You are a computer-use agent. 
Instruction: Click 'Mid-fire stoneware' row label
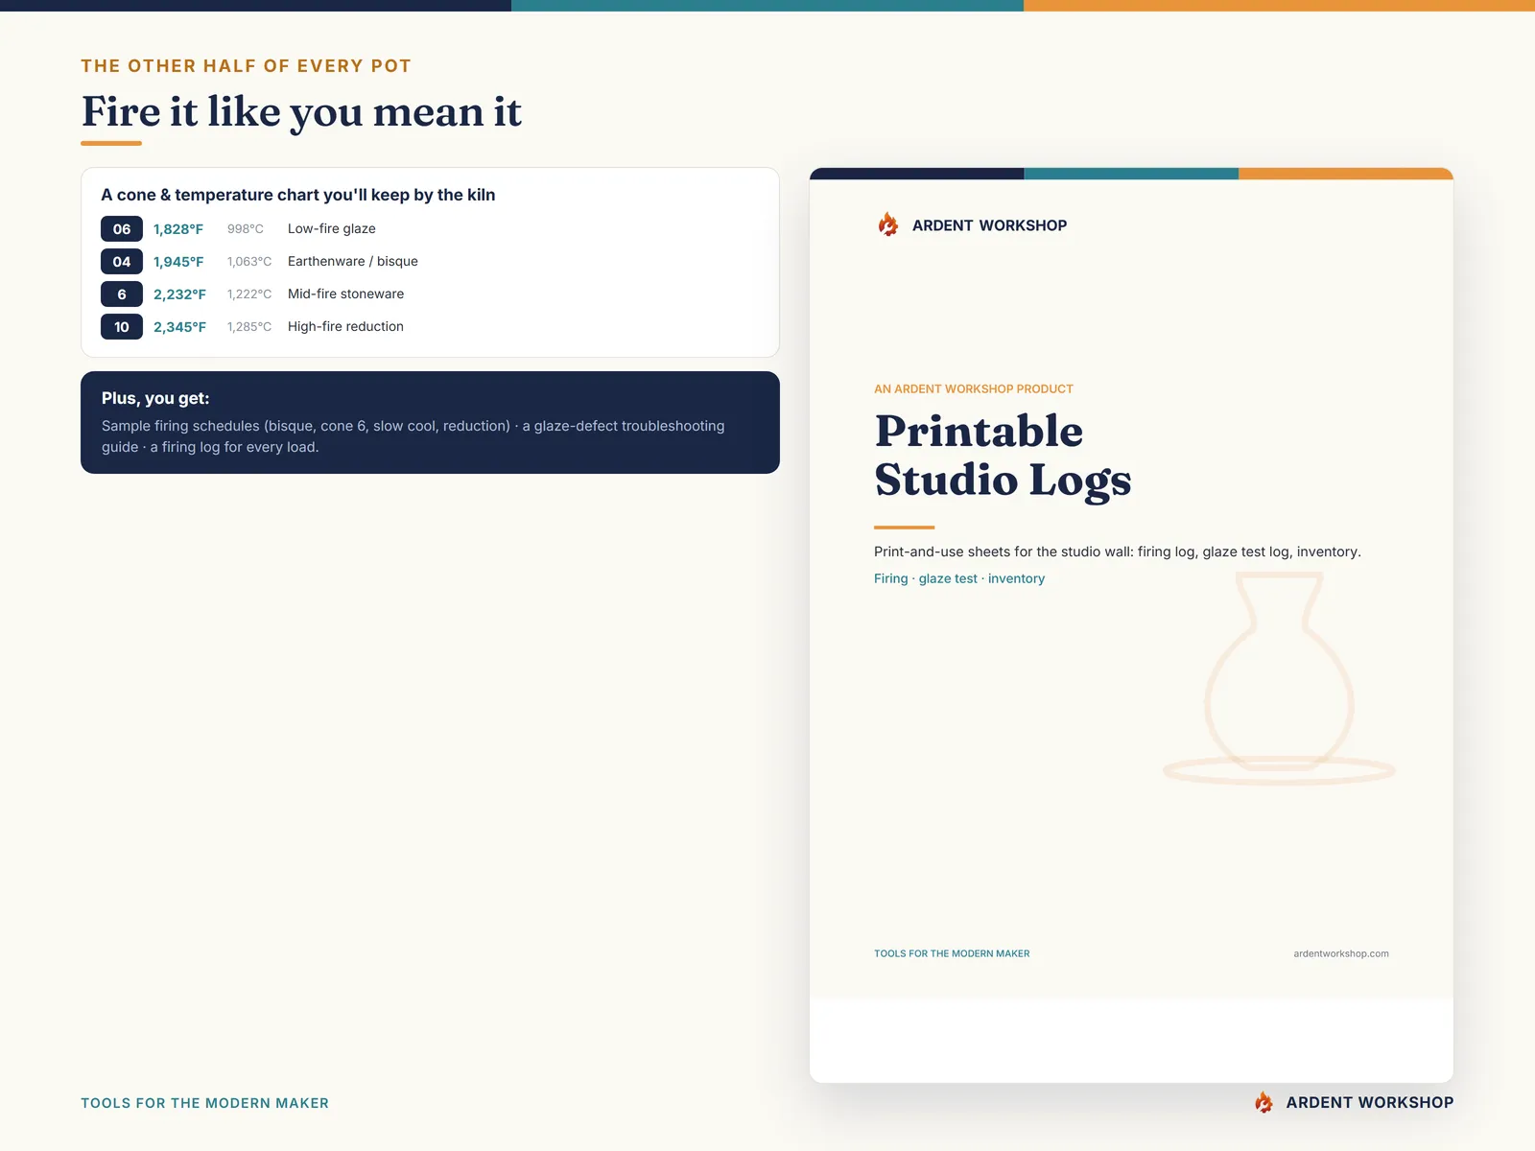tap(345, 294)
